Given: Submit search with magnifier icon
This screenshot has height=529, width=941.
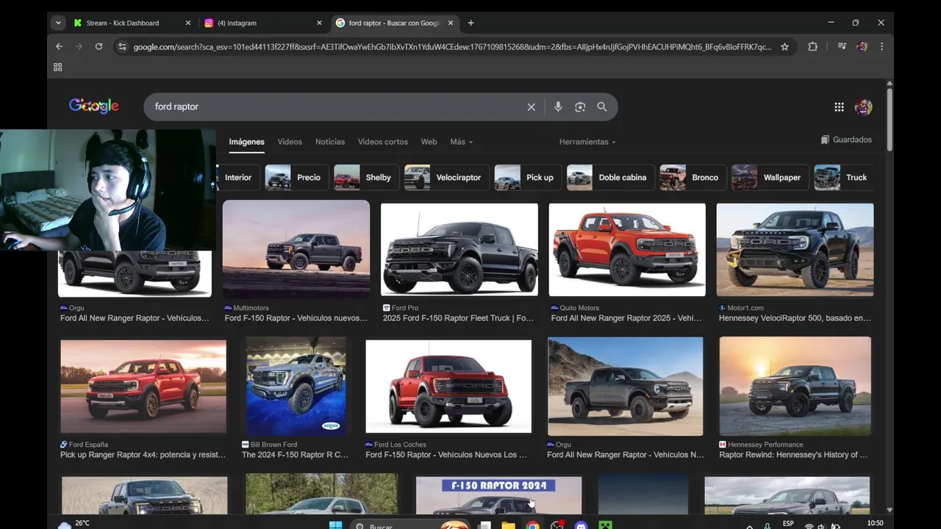Looking at the screenshot, I should pyautogui.click(x=602, y=107).
